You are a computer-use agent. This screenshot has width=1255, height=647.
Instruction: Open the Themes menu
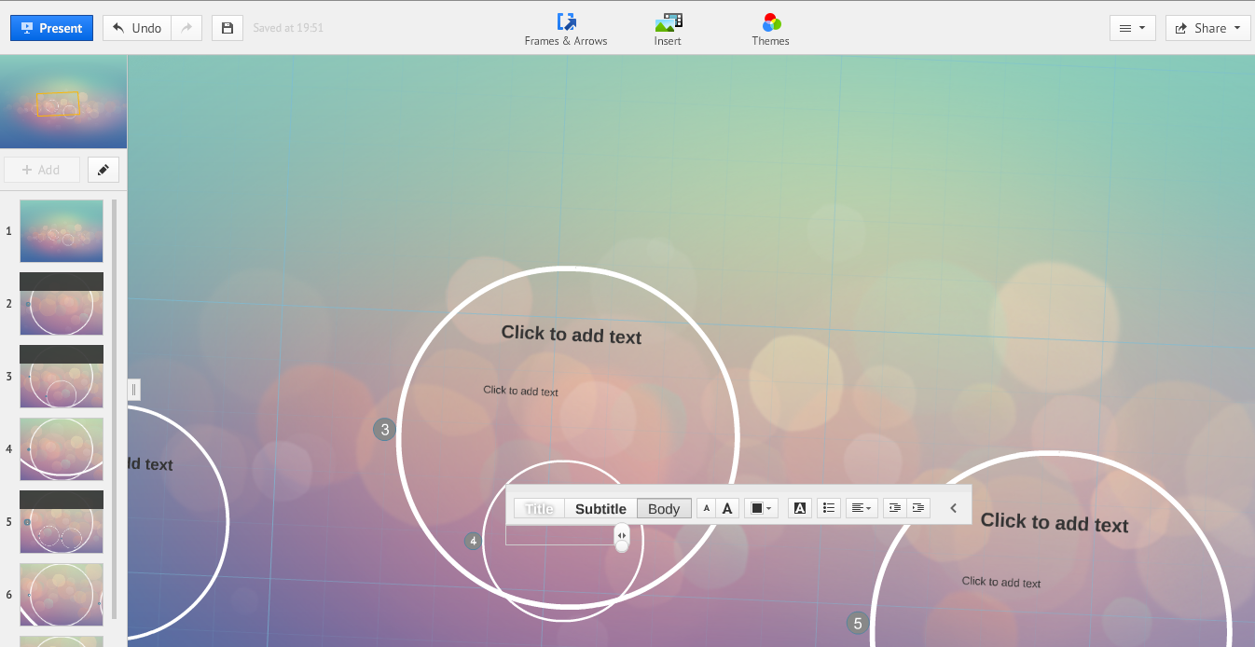pyautogui.click(x=771, y=29)
